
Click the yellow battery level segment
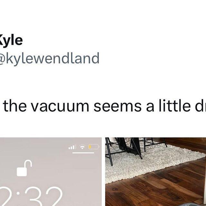90,147
